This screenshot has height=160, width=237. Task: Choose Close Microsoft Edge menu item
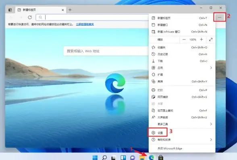[x=182, y=148]
